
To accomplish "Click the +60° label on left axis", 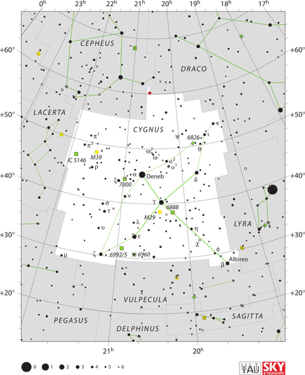I will [7, 50].
